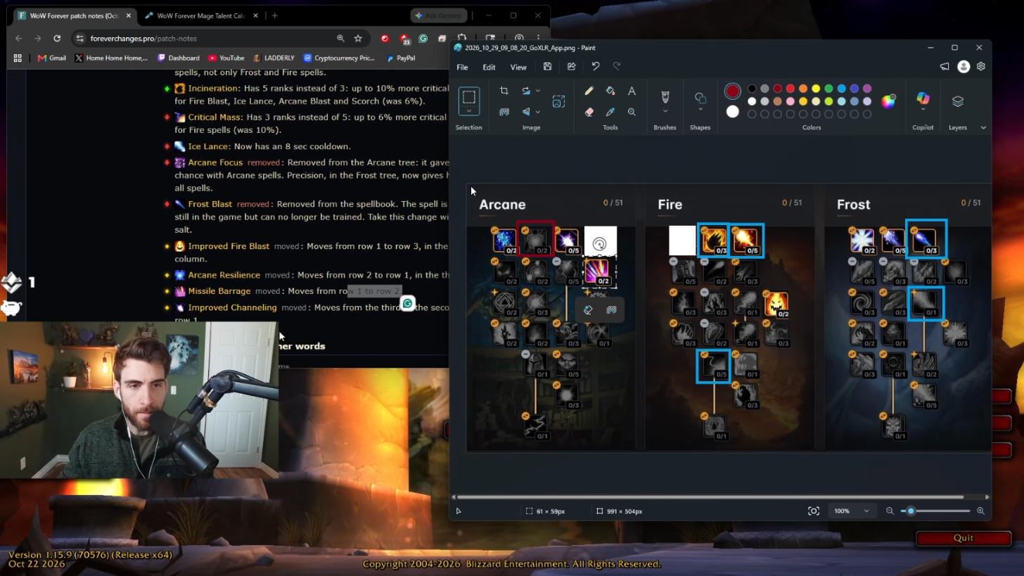
Task: Click the Paint horizontal scrollbar
Action: click(710, 497)
